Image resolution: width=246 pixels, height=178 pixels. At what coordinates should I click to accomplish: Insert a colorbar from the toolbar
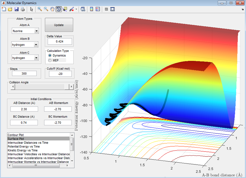91,9
